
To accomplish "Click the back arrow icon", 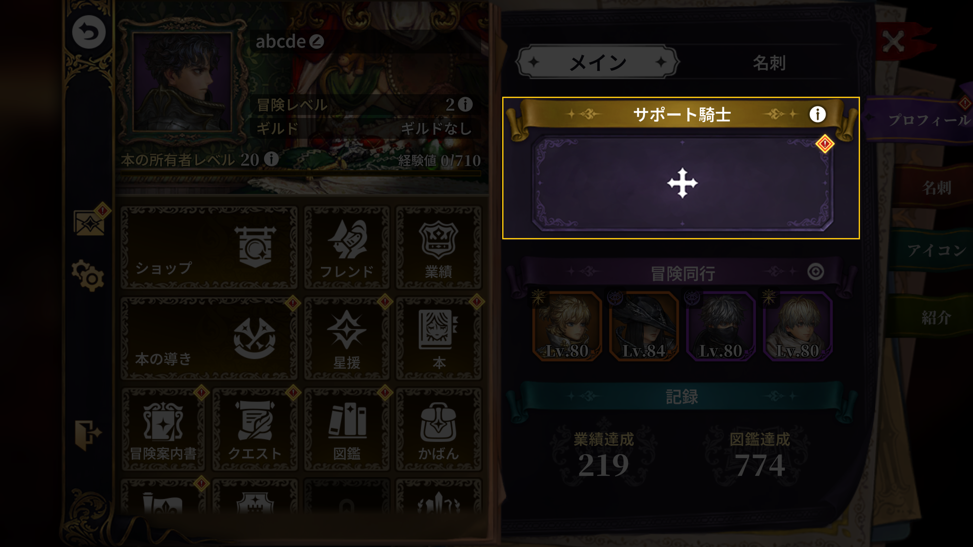I will (x=89, y=32).
